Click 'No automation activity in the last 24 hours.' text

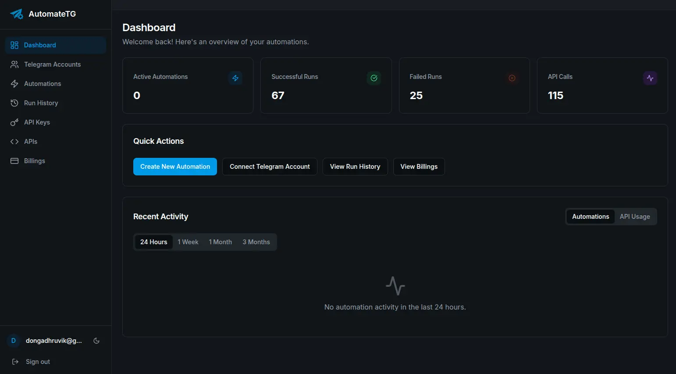click(395, 307)
